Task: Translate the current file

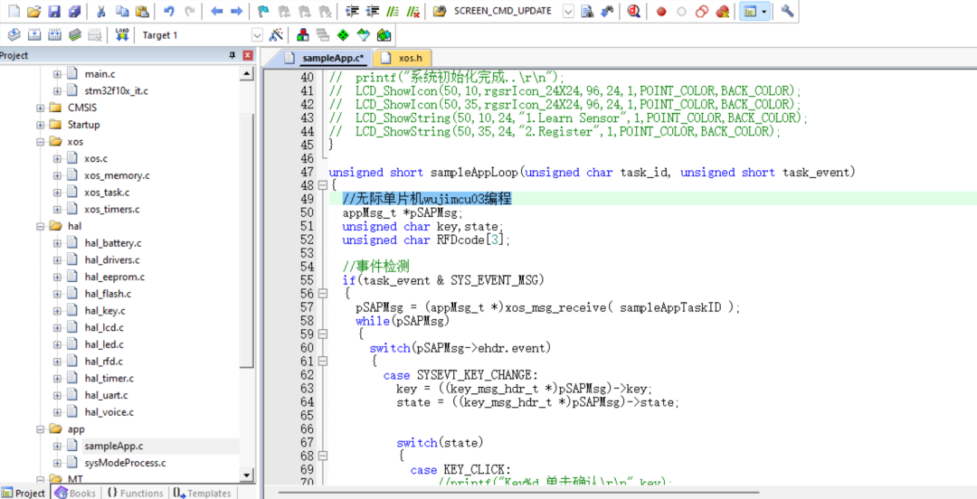Action: 14,35
